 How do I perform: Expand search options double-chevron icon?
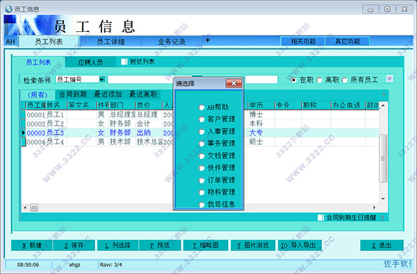pos(389,78)
